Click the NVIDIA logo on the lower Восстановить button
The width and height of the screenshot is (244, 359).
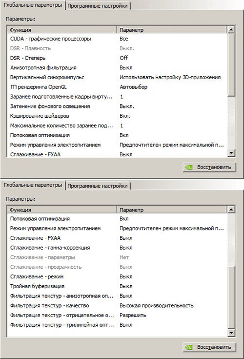(x=188, y=347)
